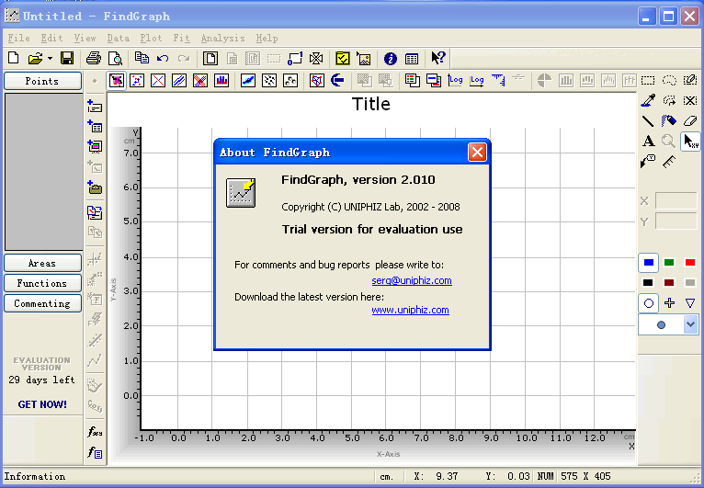Click the context help arrow-question icon
The height and width of the screenshot is (488, 704).
point(437,58)
